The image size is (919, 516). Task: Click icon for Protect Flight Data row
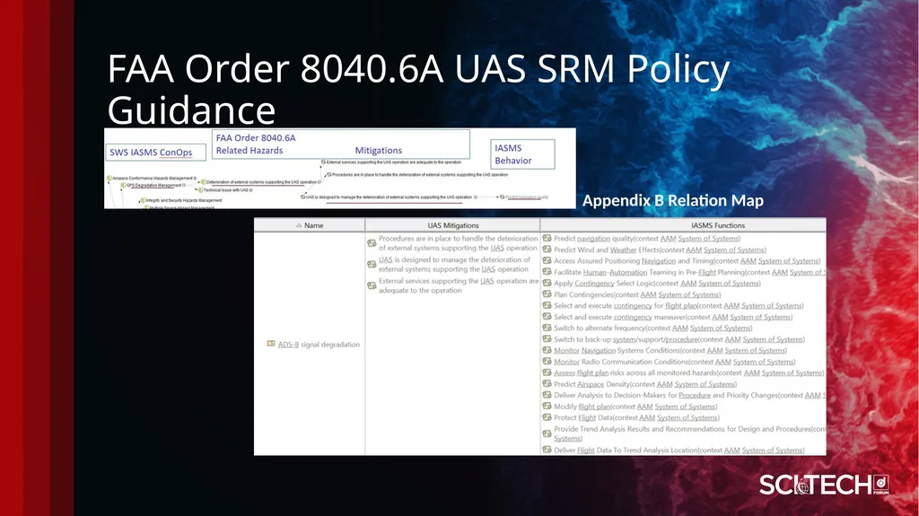[x=547, y=417]
